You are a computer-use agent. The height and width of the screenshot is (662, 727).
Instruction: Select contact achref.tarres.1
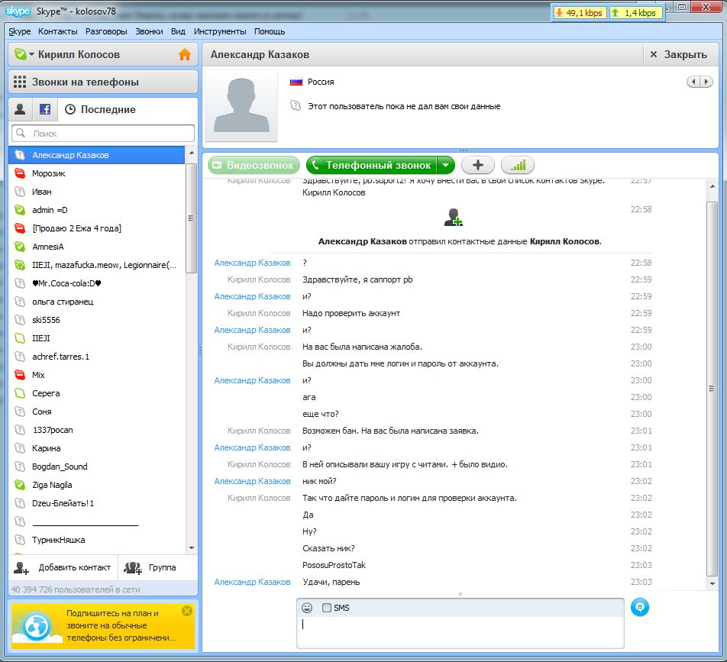click(x=96, y=357)
